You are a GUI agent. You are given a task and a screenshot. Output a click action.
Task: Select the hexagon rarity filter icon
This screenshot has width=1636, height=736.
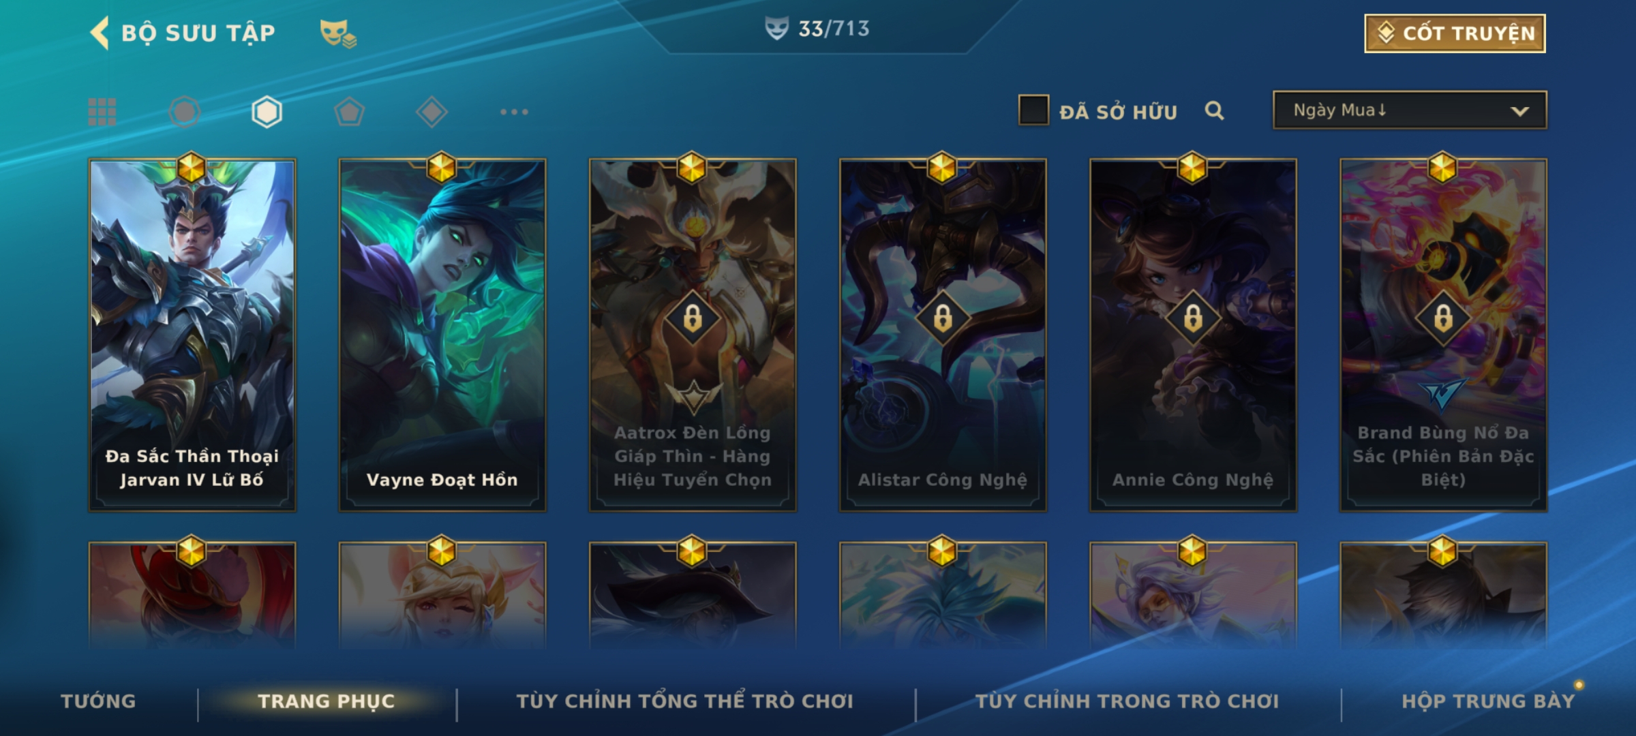pyautogui.click(x=267, y=112)
